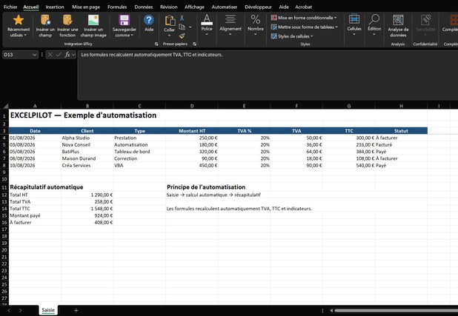
Task: Switch to the Données tab
Action: (144, 7)
